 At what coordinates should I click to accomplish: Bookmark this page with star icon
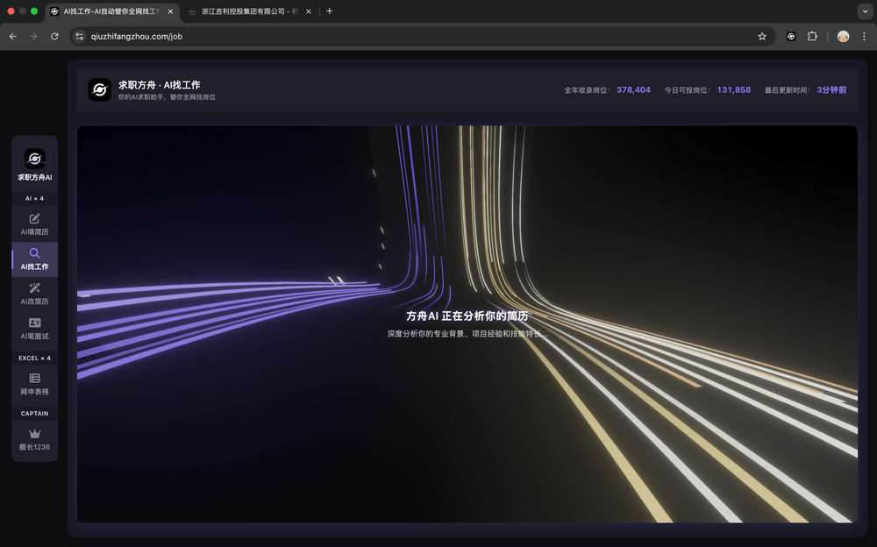(x=762, y=36)
